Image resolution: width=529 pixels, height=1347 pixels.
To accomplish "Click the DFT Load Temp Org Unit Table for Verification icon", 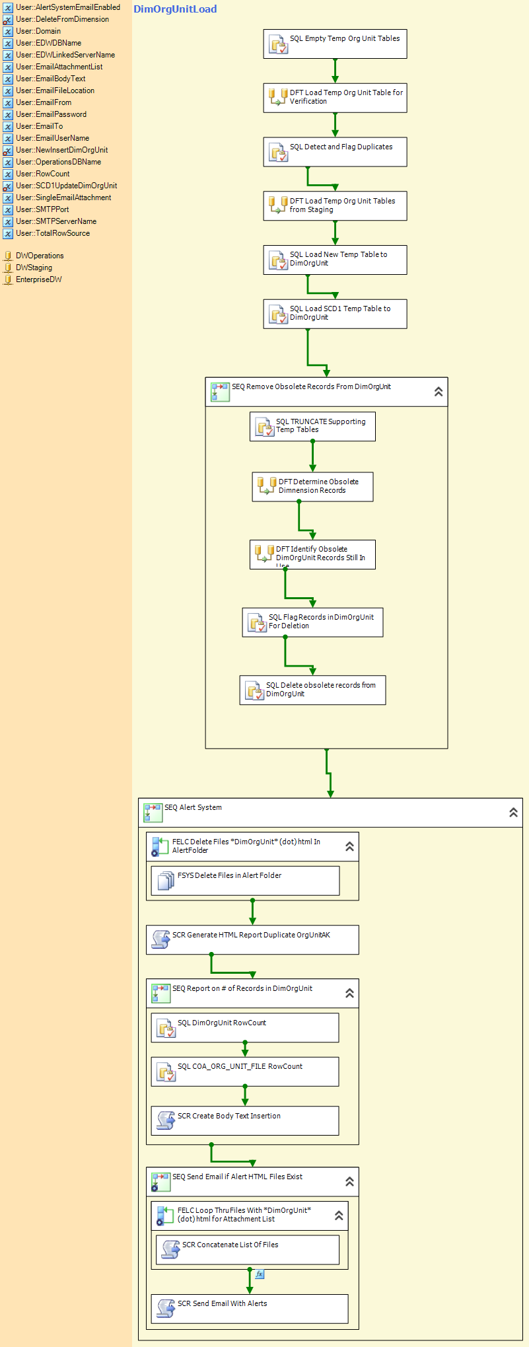I will (x=278, y=98).
